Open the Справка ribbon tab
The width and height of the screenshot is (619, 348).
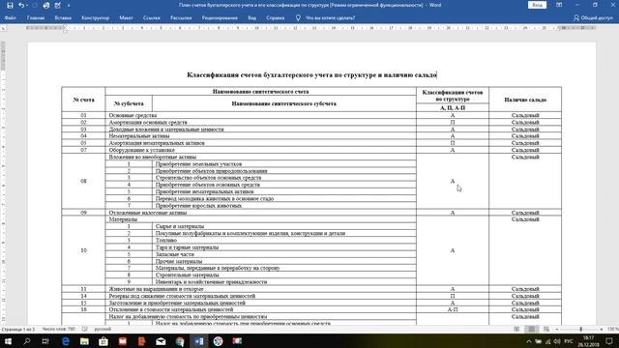tap(275, 17)
